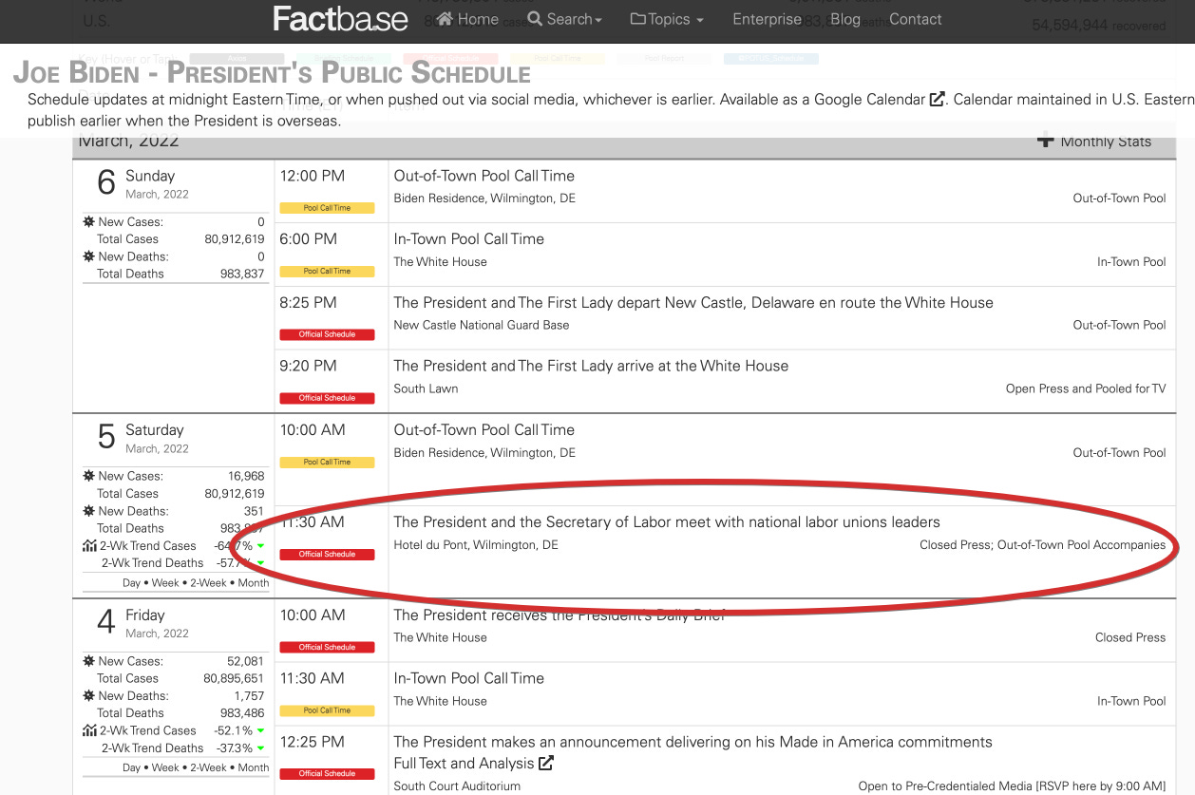The image size is (1195, 795).
Task: Click 'Closed Press; Out-of-Town Pool Accompanies' label
Action: (1042, 545)
